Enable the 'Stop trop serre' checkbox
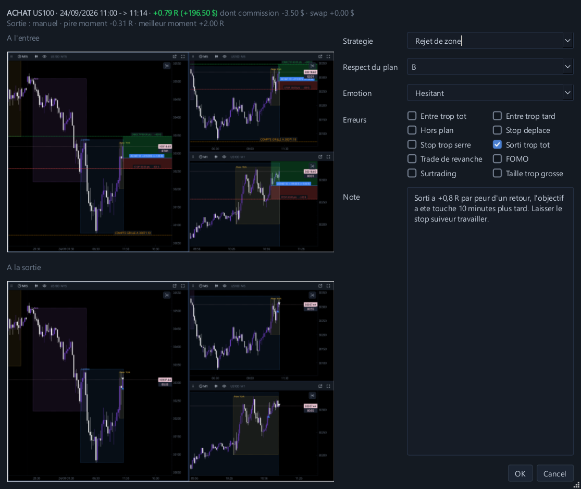This screenshot has height=489, width=581. (x=412, y=144)
